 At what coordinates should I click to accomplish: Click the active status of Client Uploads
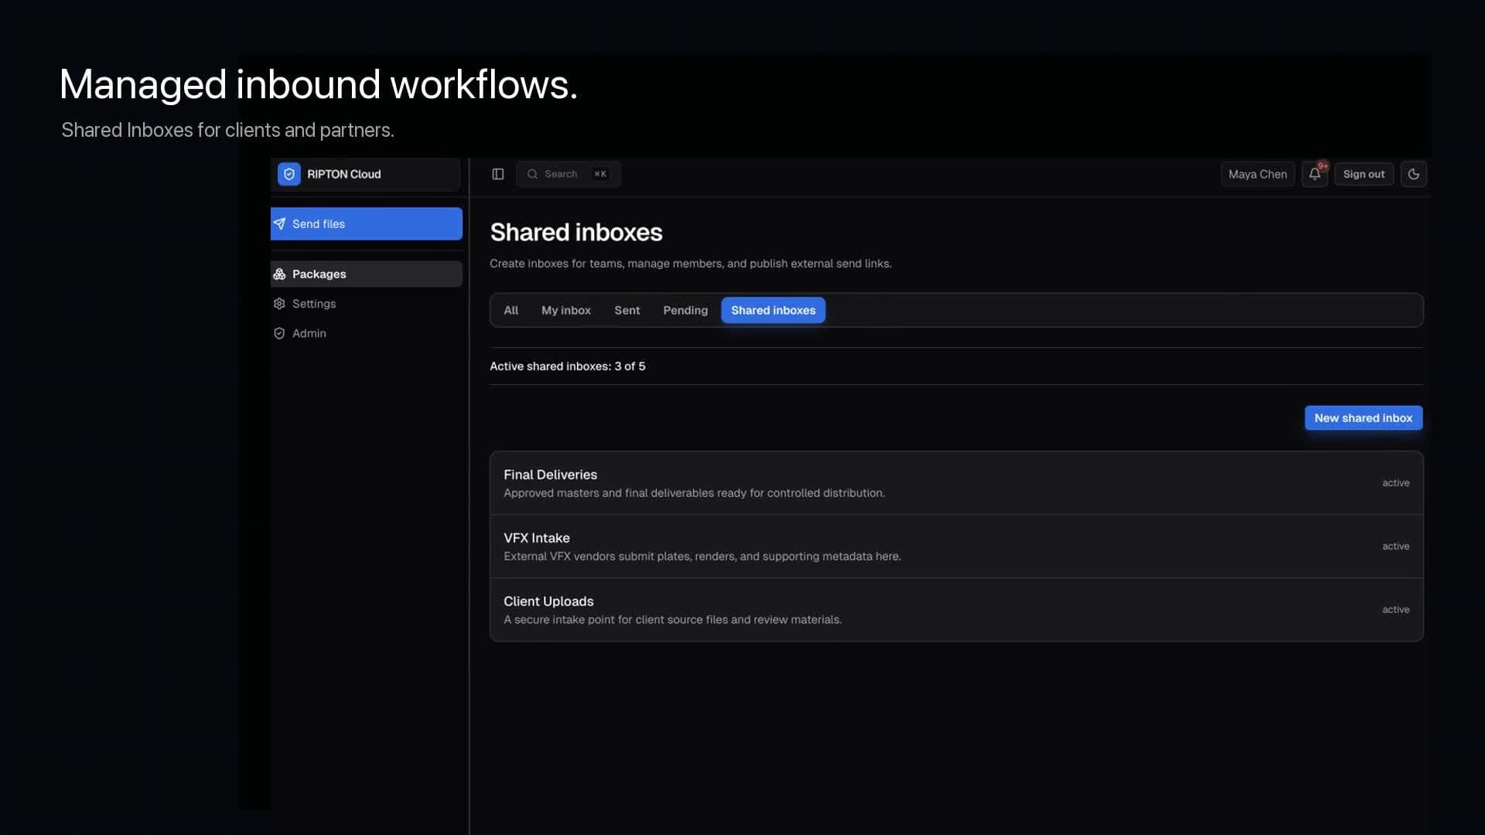1396,609
